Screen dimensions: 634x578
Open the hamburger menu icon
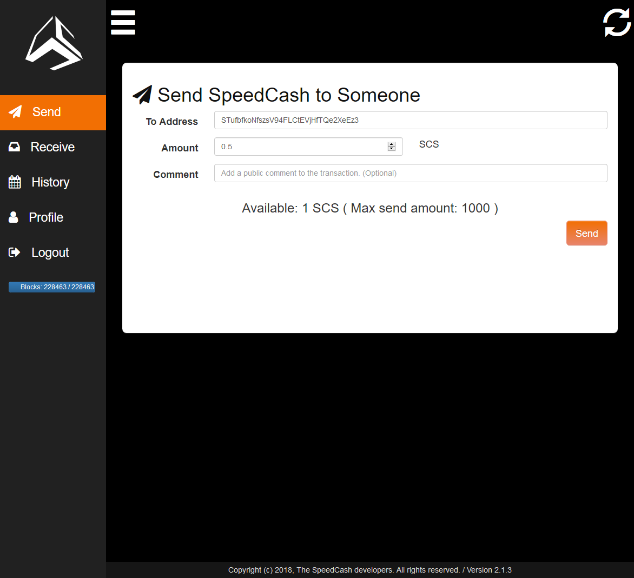[123, 22]
